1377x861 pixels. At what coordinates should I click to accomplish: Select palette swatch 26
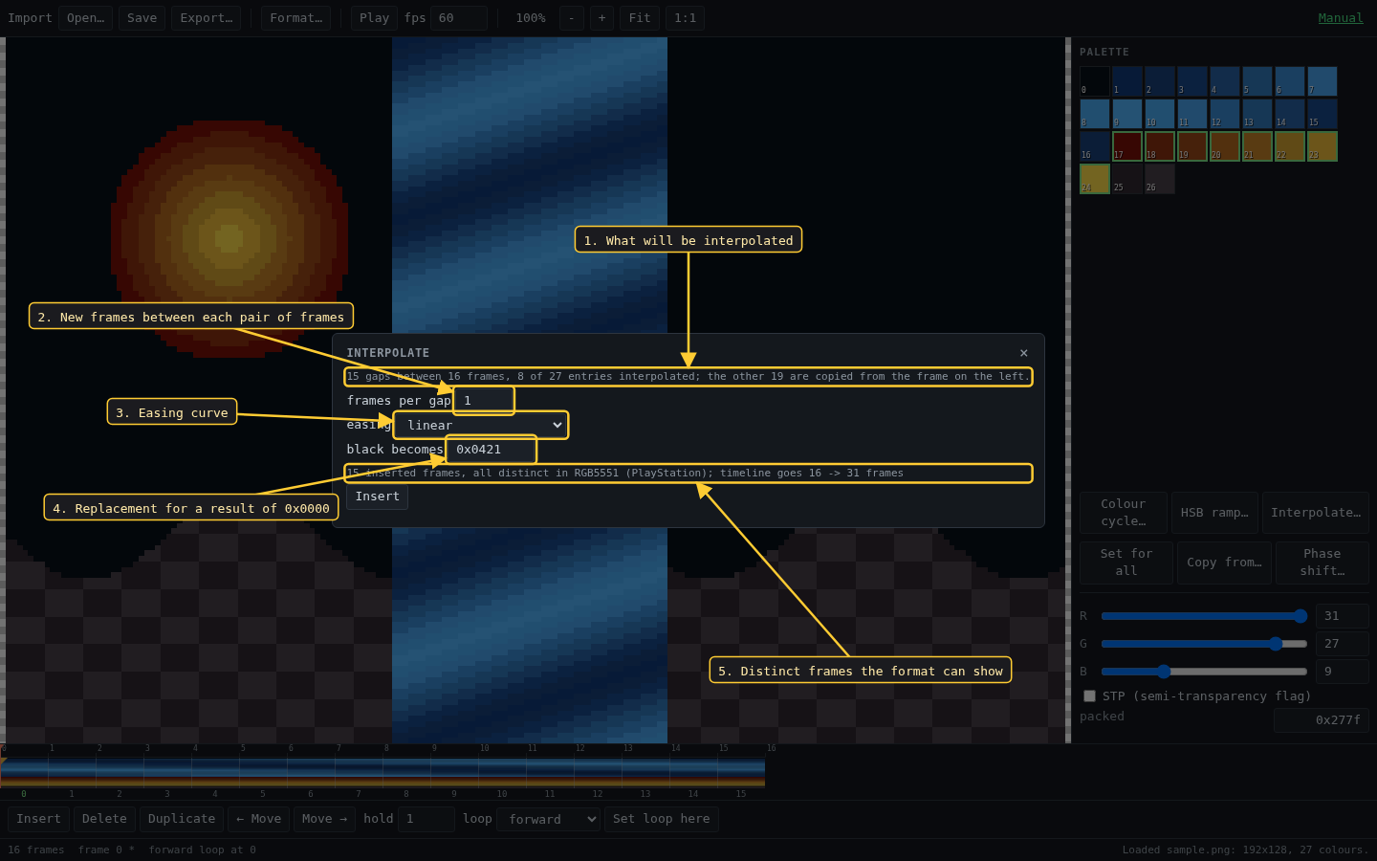pyautogui.click(x=1160, y=179)
